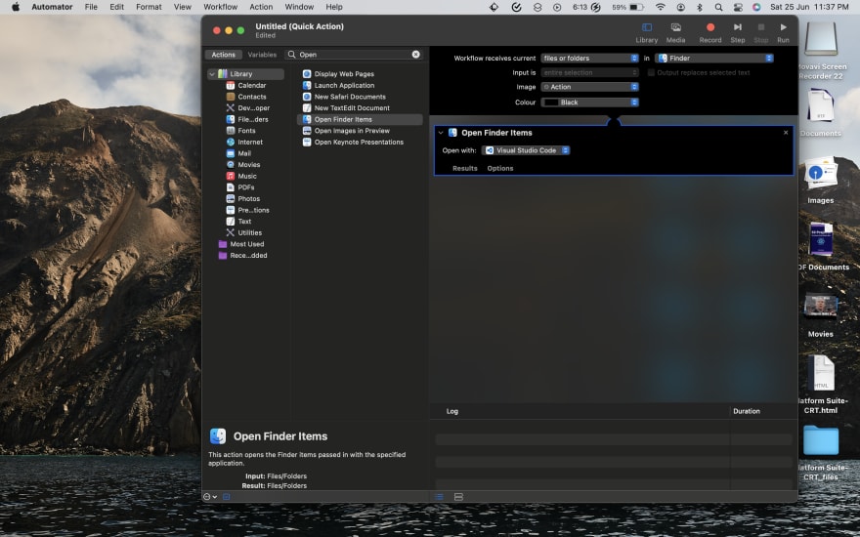Switch to the log list view icon
The image size is (860, 537).
pyautogui.click(x=439, y=497)
